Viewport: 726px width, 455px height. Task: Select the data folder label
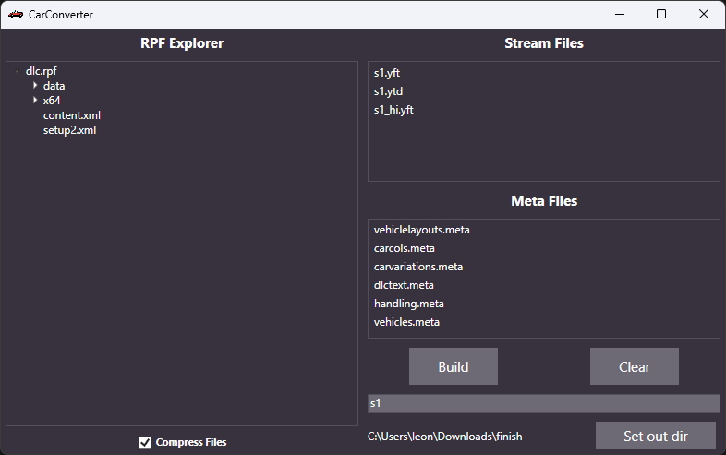[54, 86]
